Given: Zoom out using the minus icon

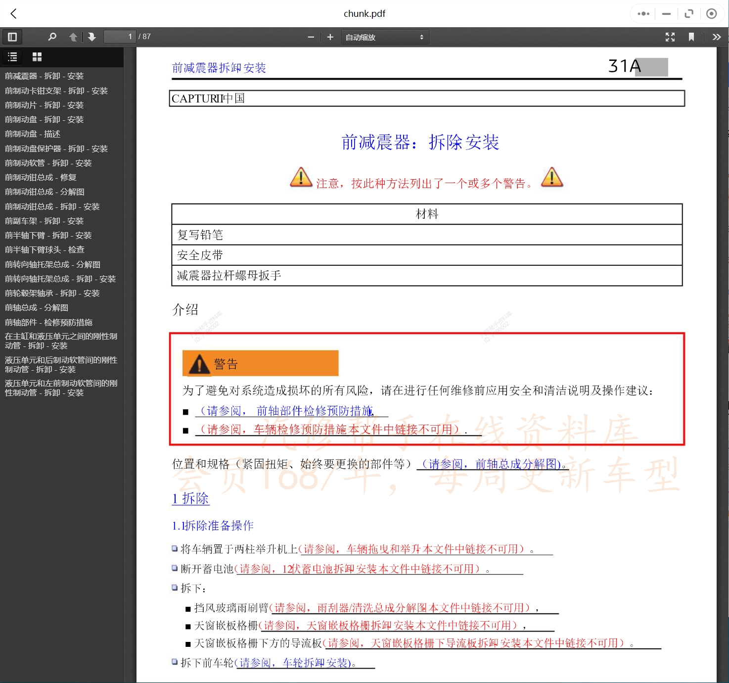Looking at the screenshot, I should click(x=311, y=37).
